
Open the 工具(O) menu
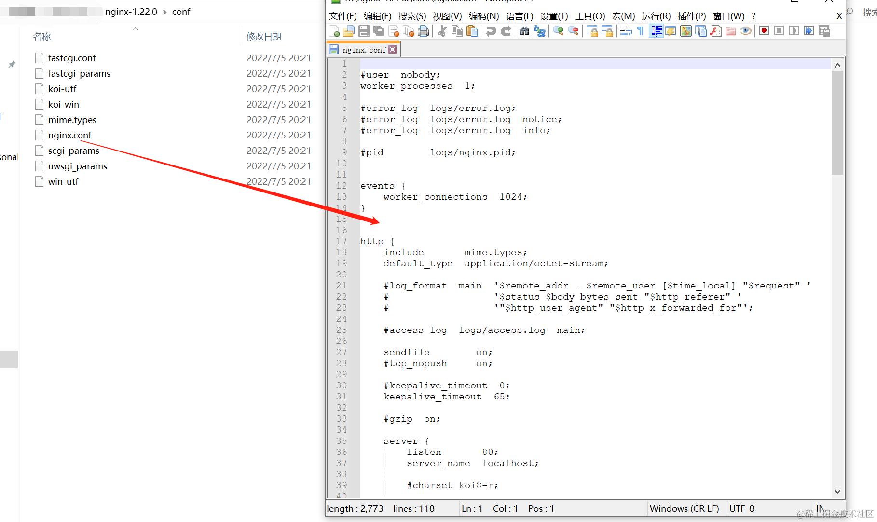[590, 16]
